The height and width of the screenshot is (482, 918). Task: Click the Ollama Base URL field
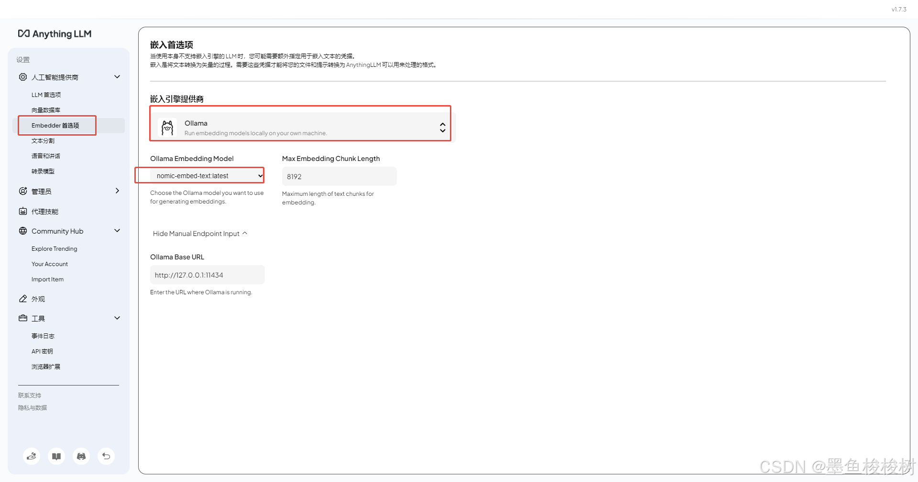(208, 275)
